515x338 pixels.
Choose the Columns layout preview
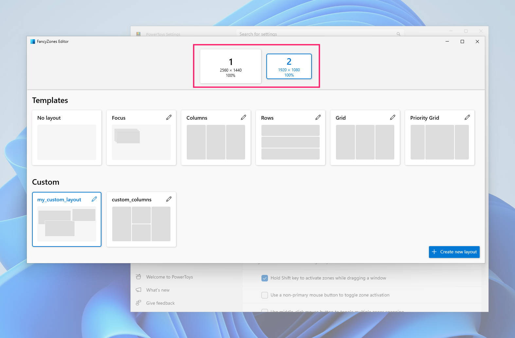click(x=216, y=142)
